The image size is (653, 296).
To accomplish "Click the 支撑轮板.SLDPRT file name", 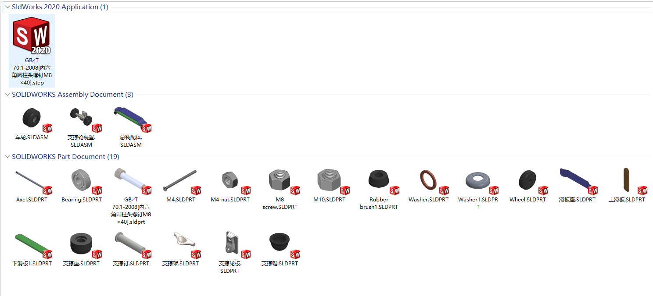I will (x=230, y=267).
